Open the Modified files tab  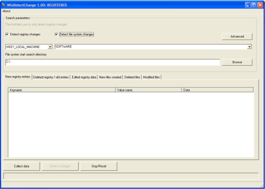point(152,77)
